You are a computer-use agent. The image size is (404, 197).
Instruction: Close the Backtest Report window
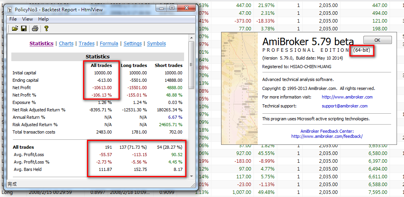186,9
